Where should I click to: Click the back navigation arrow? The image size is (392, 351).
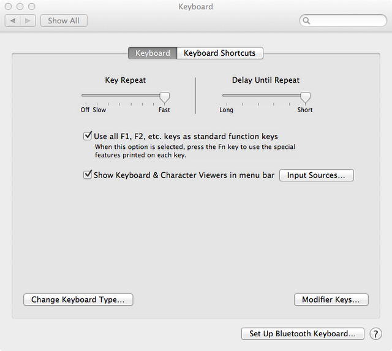click(x=13, y=21)
